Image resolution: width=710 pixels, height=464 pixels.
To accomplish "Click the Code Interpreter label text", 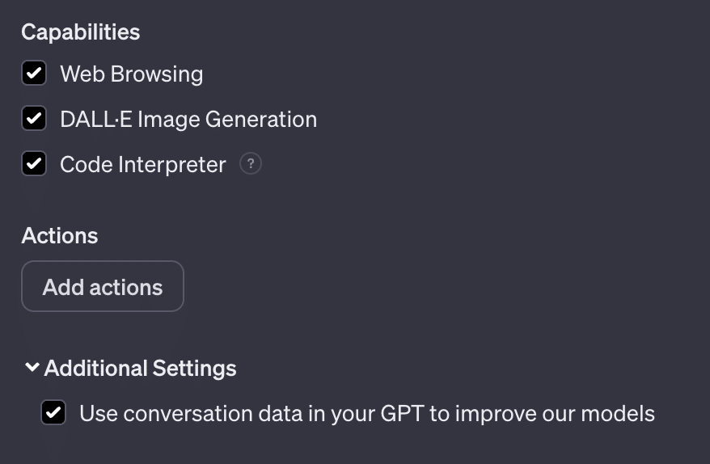I will point(142,165).
